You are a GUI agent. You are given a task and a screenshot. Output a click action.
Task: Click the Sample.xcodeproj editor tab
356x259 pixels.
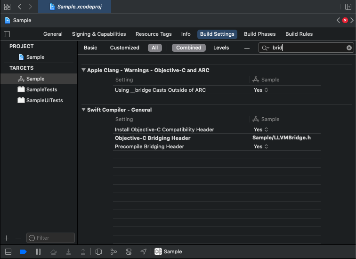point(75,7)
